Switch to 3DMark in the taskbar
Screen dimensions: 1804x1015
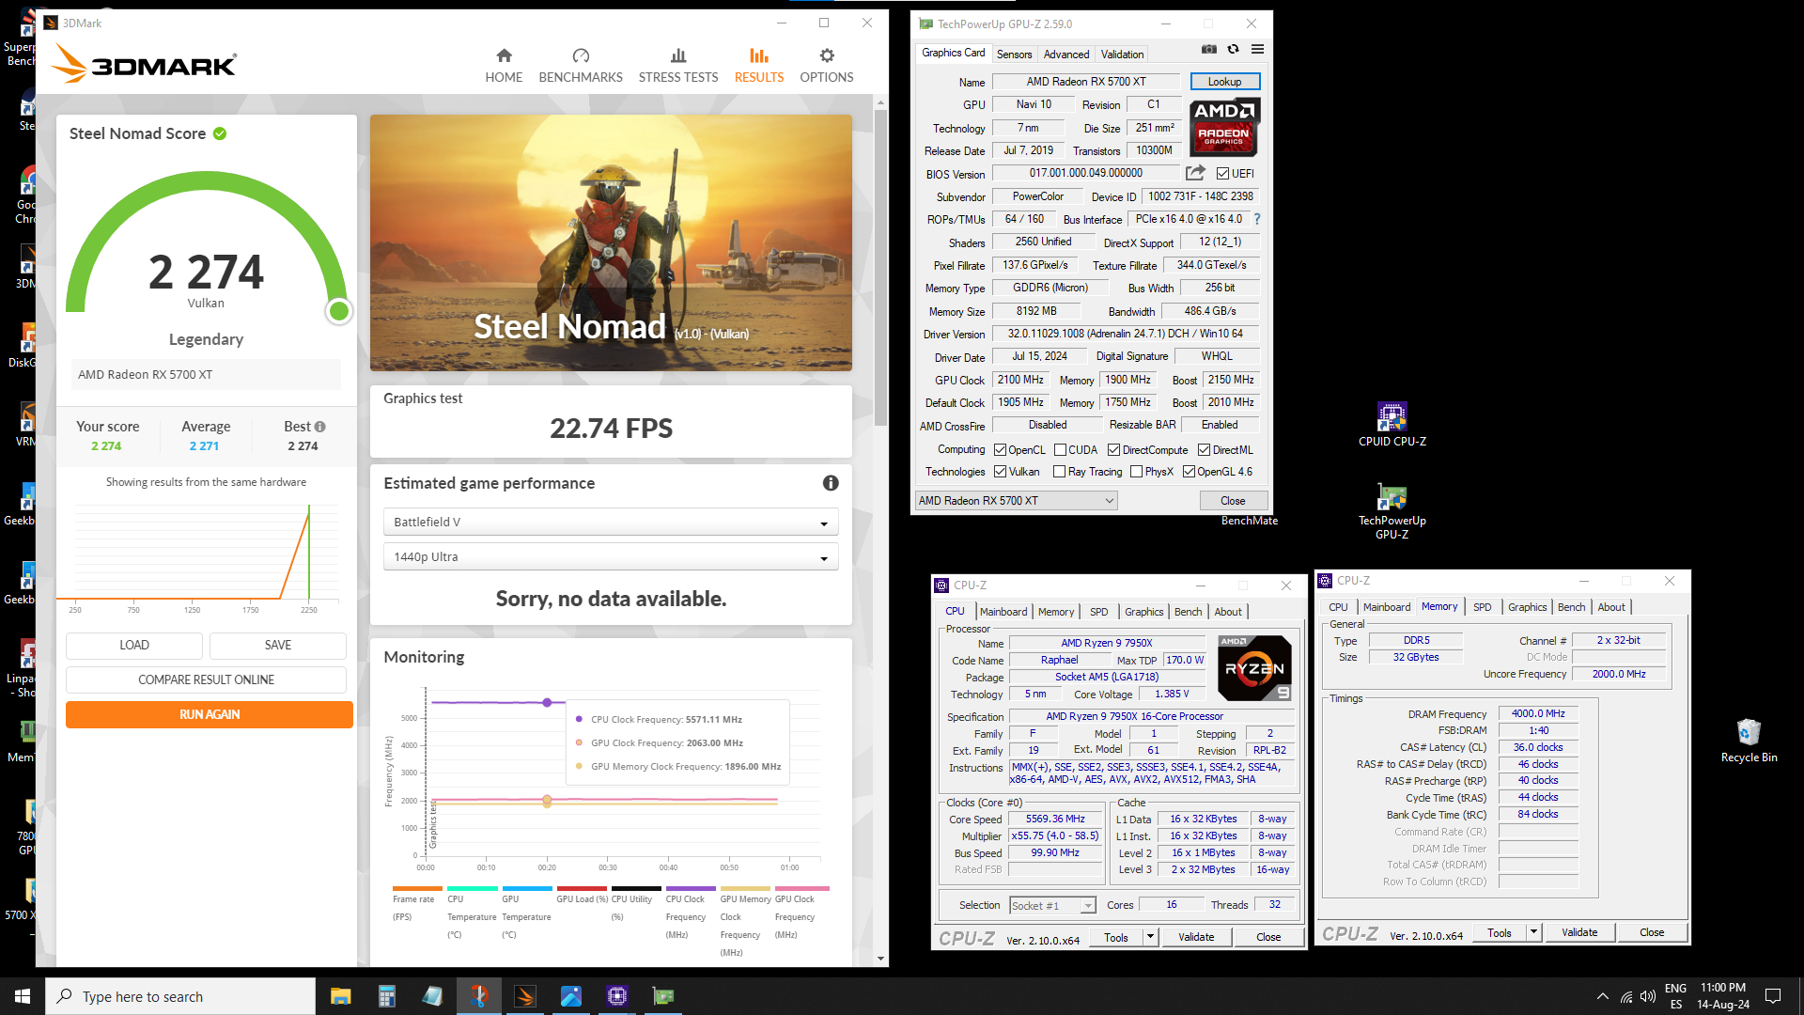(x=525, y=996)
